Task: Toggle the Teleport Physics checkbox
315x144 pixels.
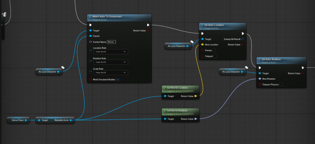Action: coord(281,84)
